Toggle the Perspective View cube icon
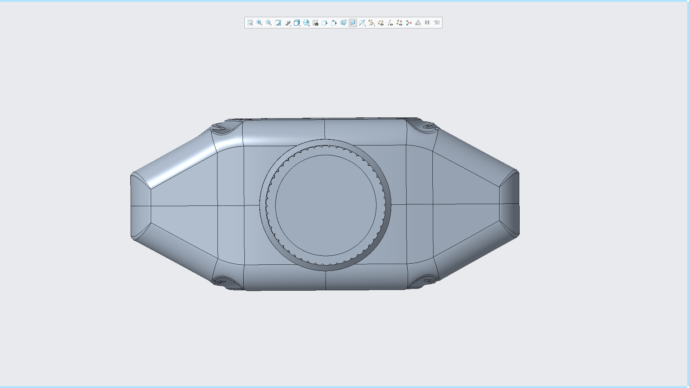689x388 pixels. click(343, 23)
